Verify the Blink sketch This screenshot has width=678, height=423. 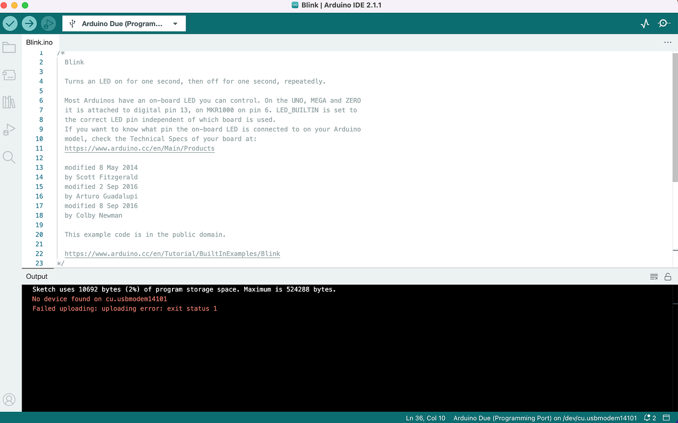(x=10, y=23)
